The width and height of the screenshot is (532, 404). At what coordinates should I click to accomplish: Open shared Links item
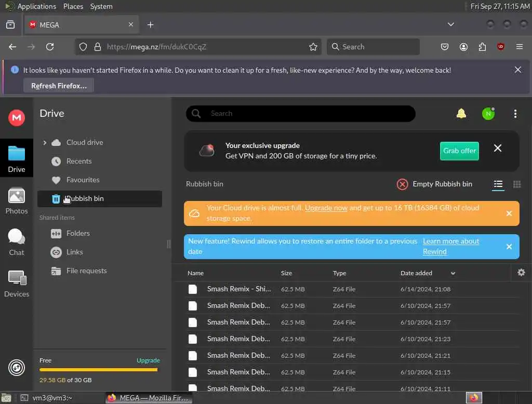pos(75,252)
